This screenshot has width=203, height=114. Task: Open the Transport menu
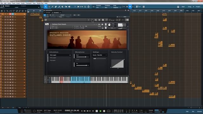[x=29, y=3]
